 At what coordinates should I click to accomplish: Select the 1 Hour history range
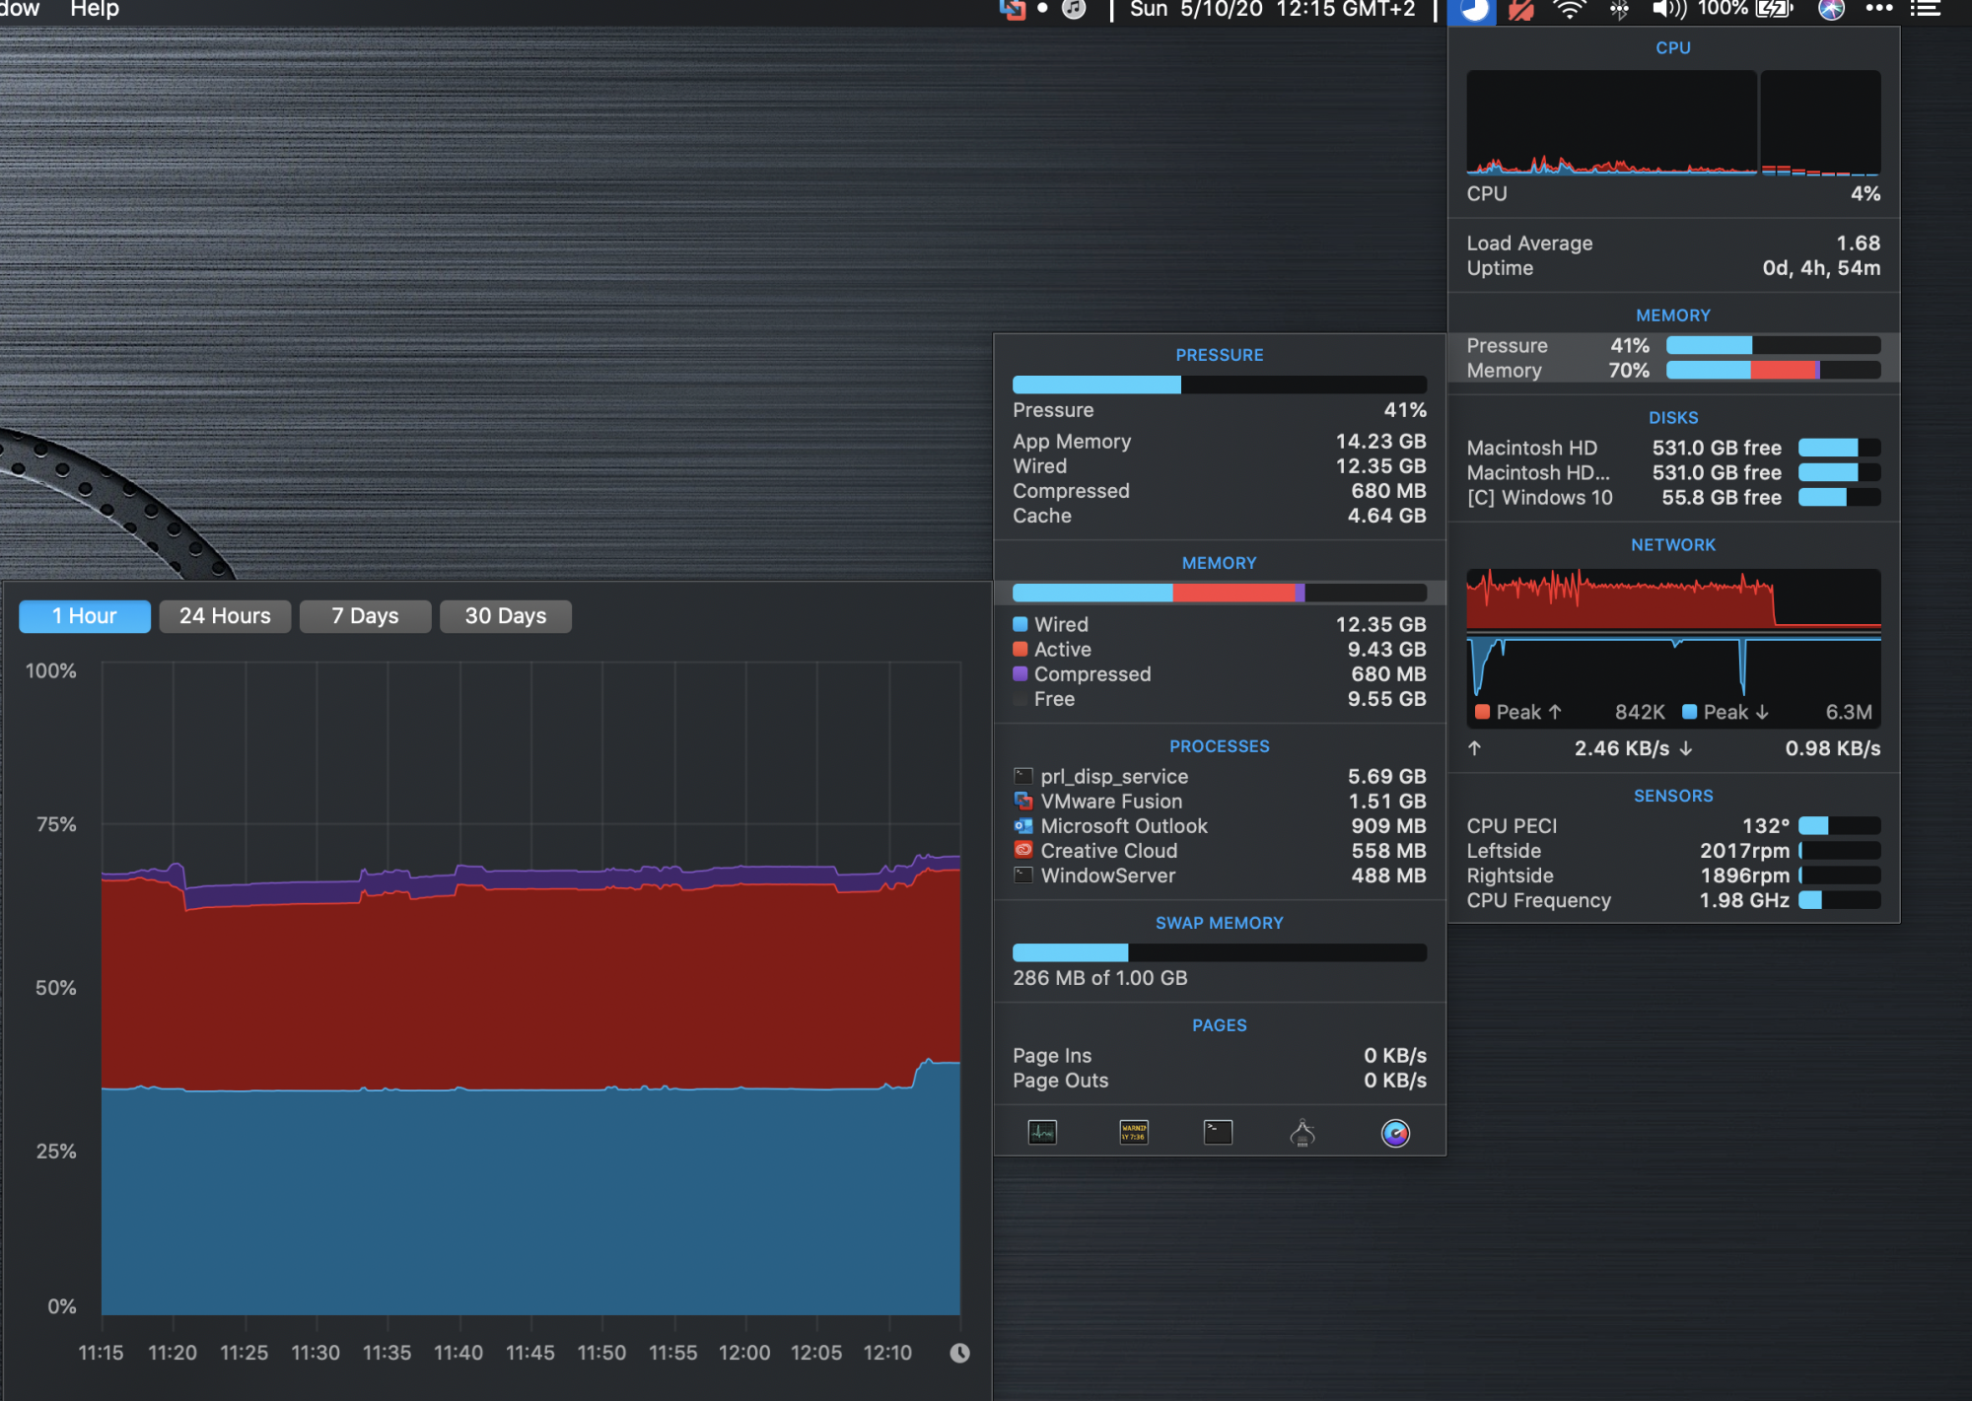pyautogui.click(x=85, y=616)
